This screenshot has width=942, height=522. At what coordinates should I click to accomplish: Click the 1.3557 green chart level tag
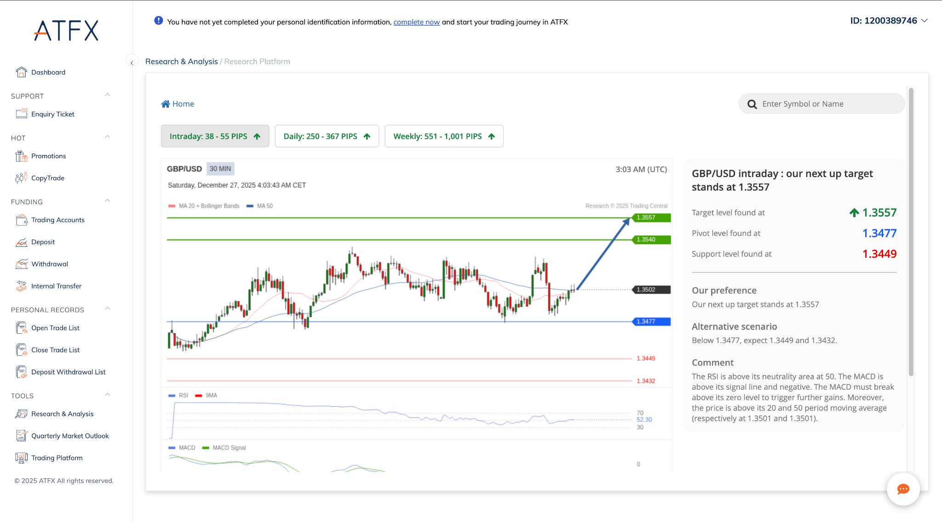pyautogui.click(x=651, y=218)
